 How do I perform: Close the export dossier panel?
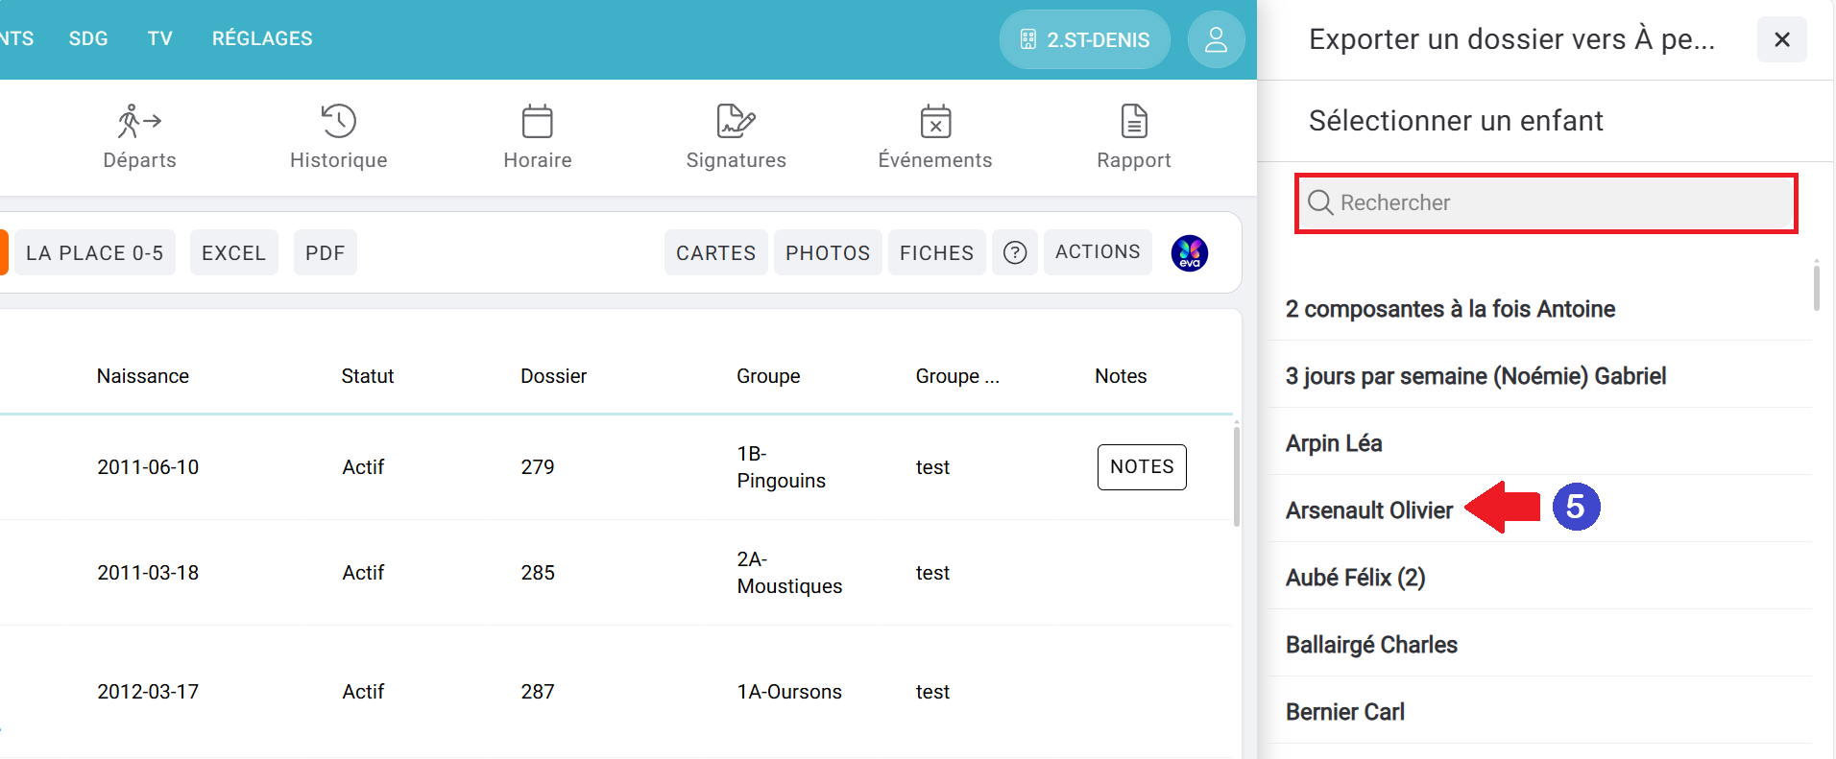1781,39
